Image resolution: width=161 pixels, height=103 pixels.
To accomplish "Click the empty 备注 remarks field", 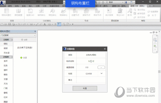I will pos(91,80).
